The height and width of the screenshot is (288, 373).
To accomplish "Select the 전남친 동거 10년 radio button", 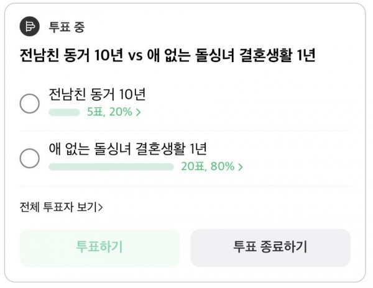I will coord(30,104).
